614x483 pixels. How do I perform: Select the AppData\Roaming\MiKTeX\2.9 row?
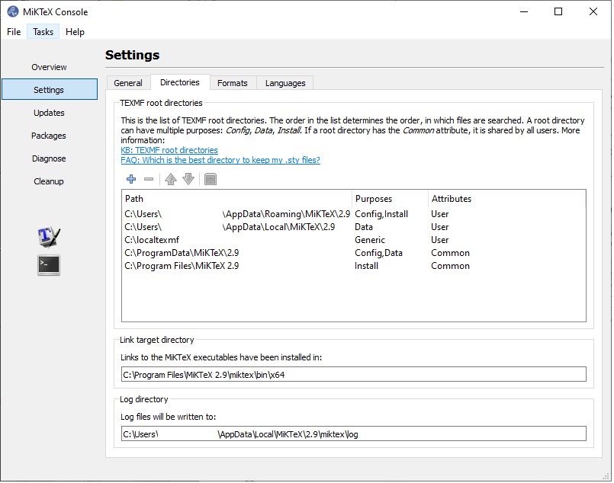354,214
